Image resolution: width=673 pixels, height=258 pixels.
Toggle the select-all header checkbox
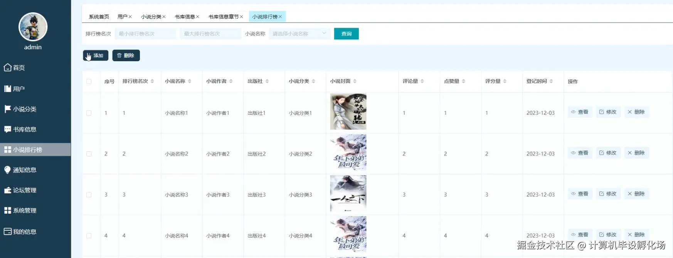(89, 81)
